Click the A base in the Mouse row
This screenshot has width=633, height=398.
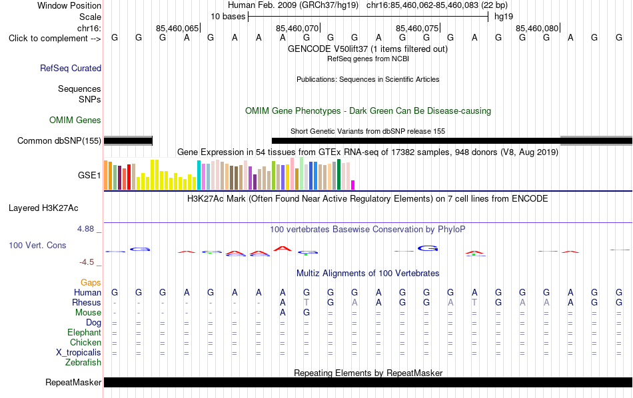(x=283, y=313)
